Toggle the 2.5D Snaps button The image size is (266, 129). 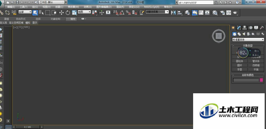pyautogui.click(x=116, y=13)
